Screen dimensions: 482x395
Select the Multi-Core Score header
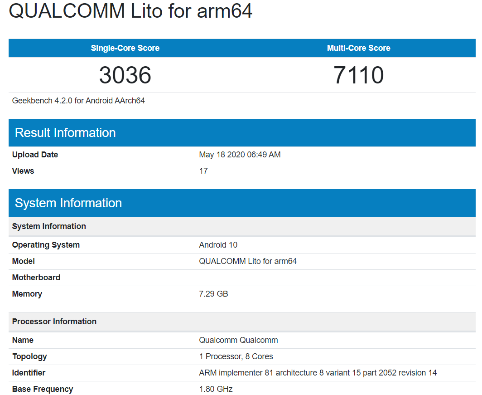pos(359,48)
